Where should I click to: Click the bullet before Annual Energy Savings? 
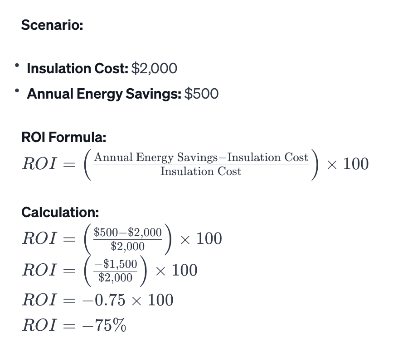[17, 92]
